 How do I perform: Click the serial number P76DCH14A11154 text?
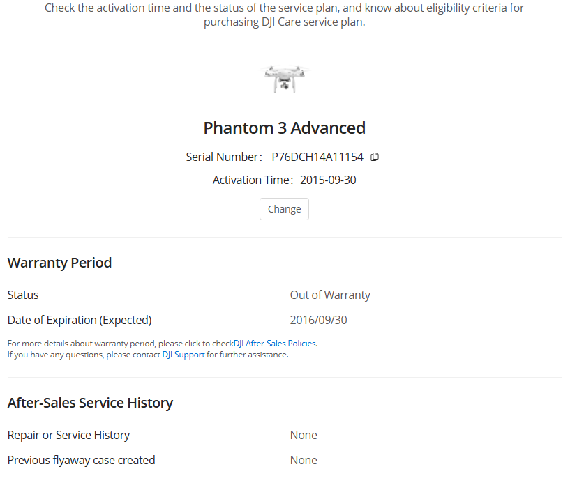coord(317,157)
